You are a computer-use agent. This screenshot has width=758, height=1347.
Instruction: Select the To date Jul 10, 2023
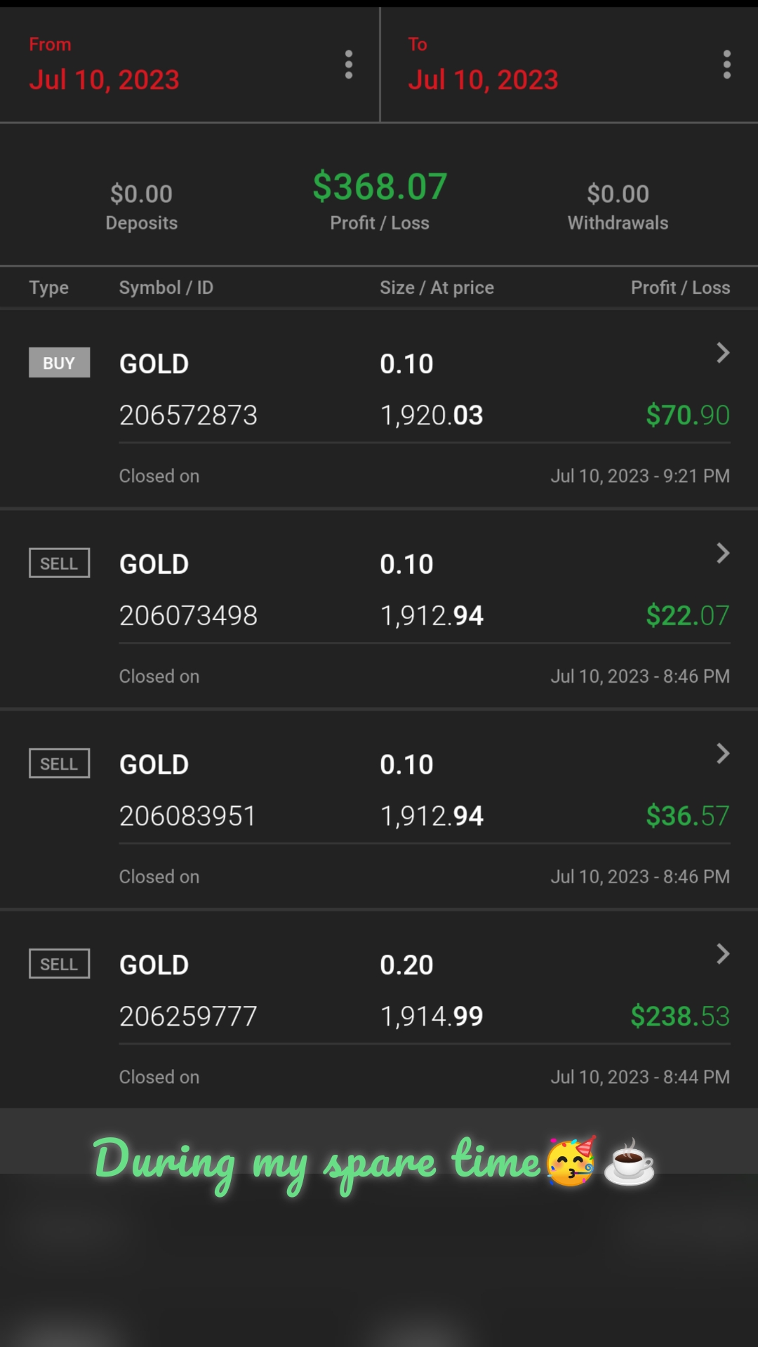(x=483, y=79)
